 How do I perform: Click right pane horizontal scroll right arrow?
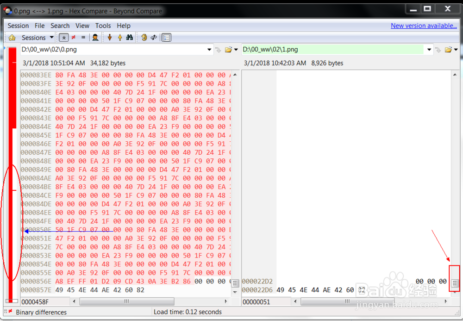click(x=446, y=301)
